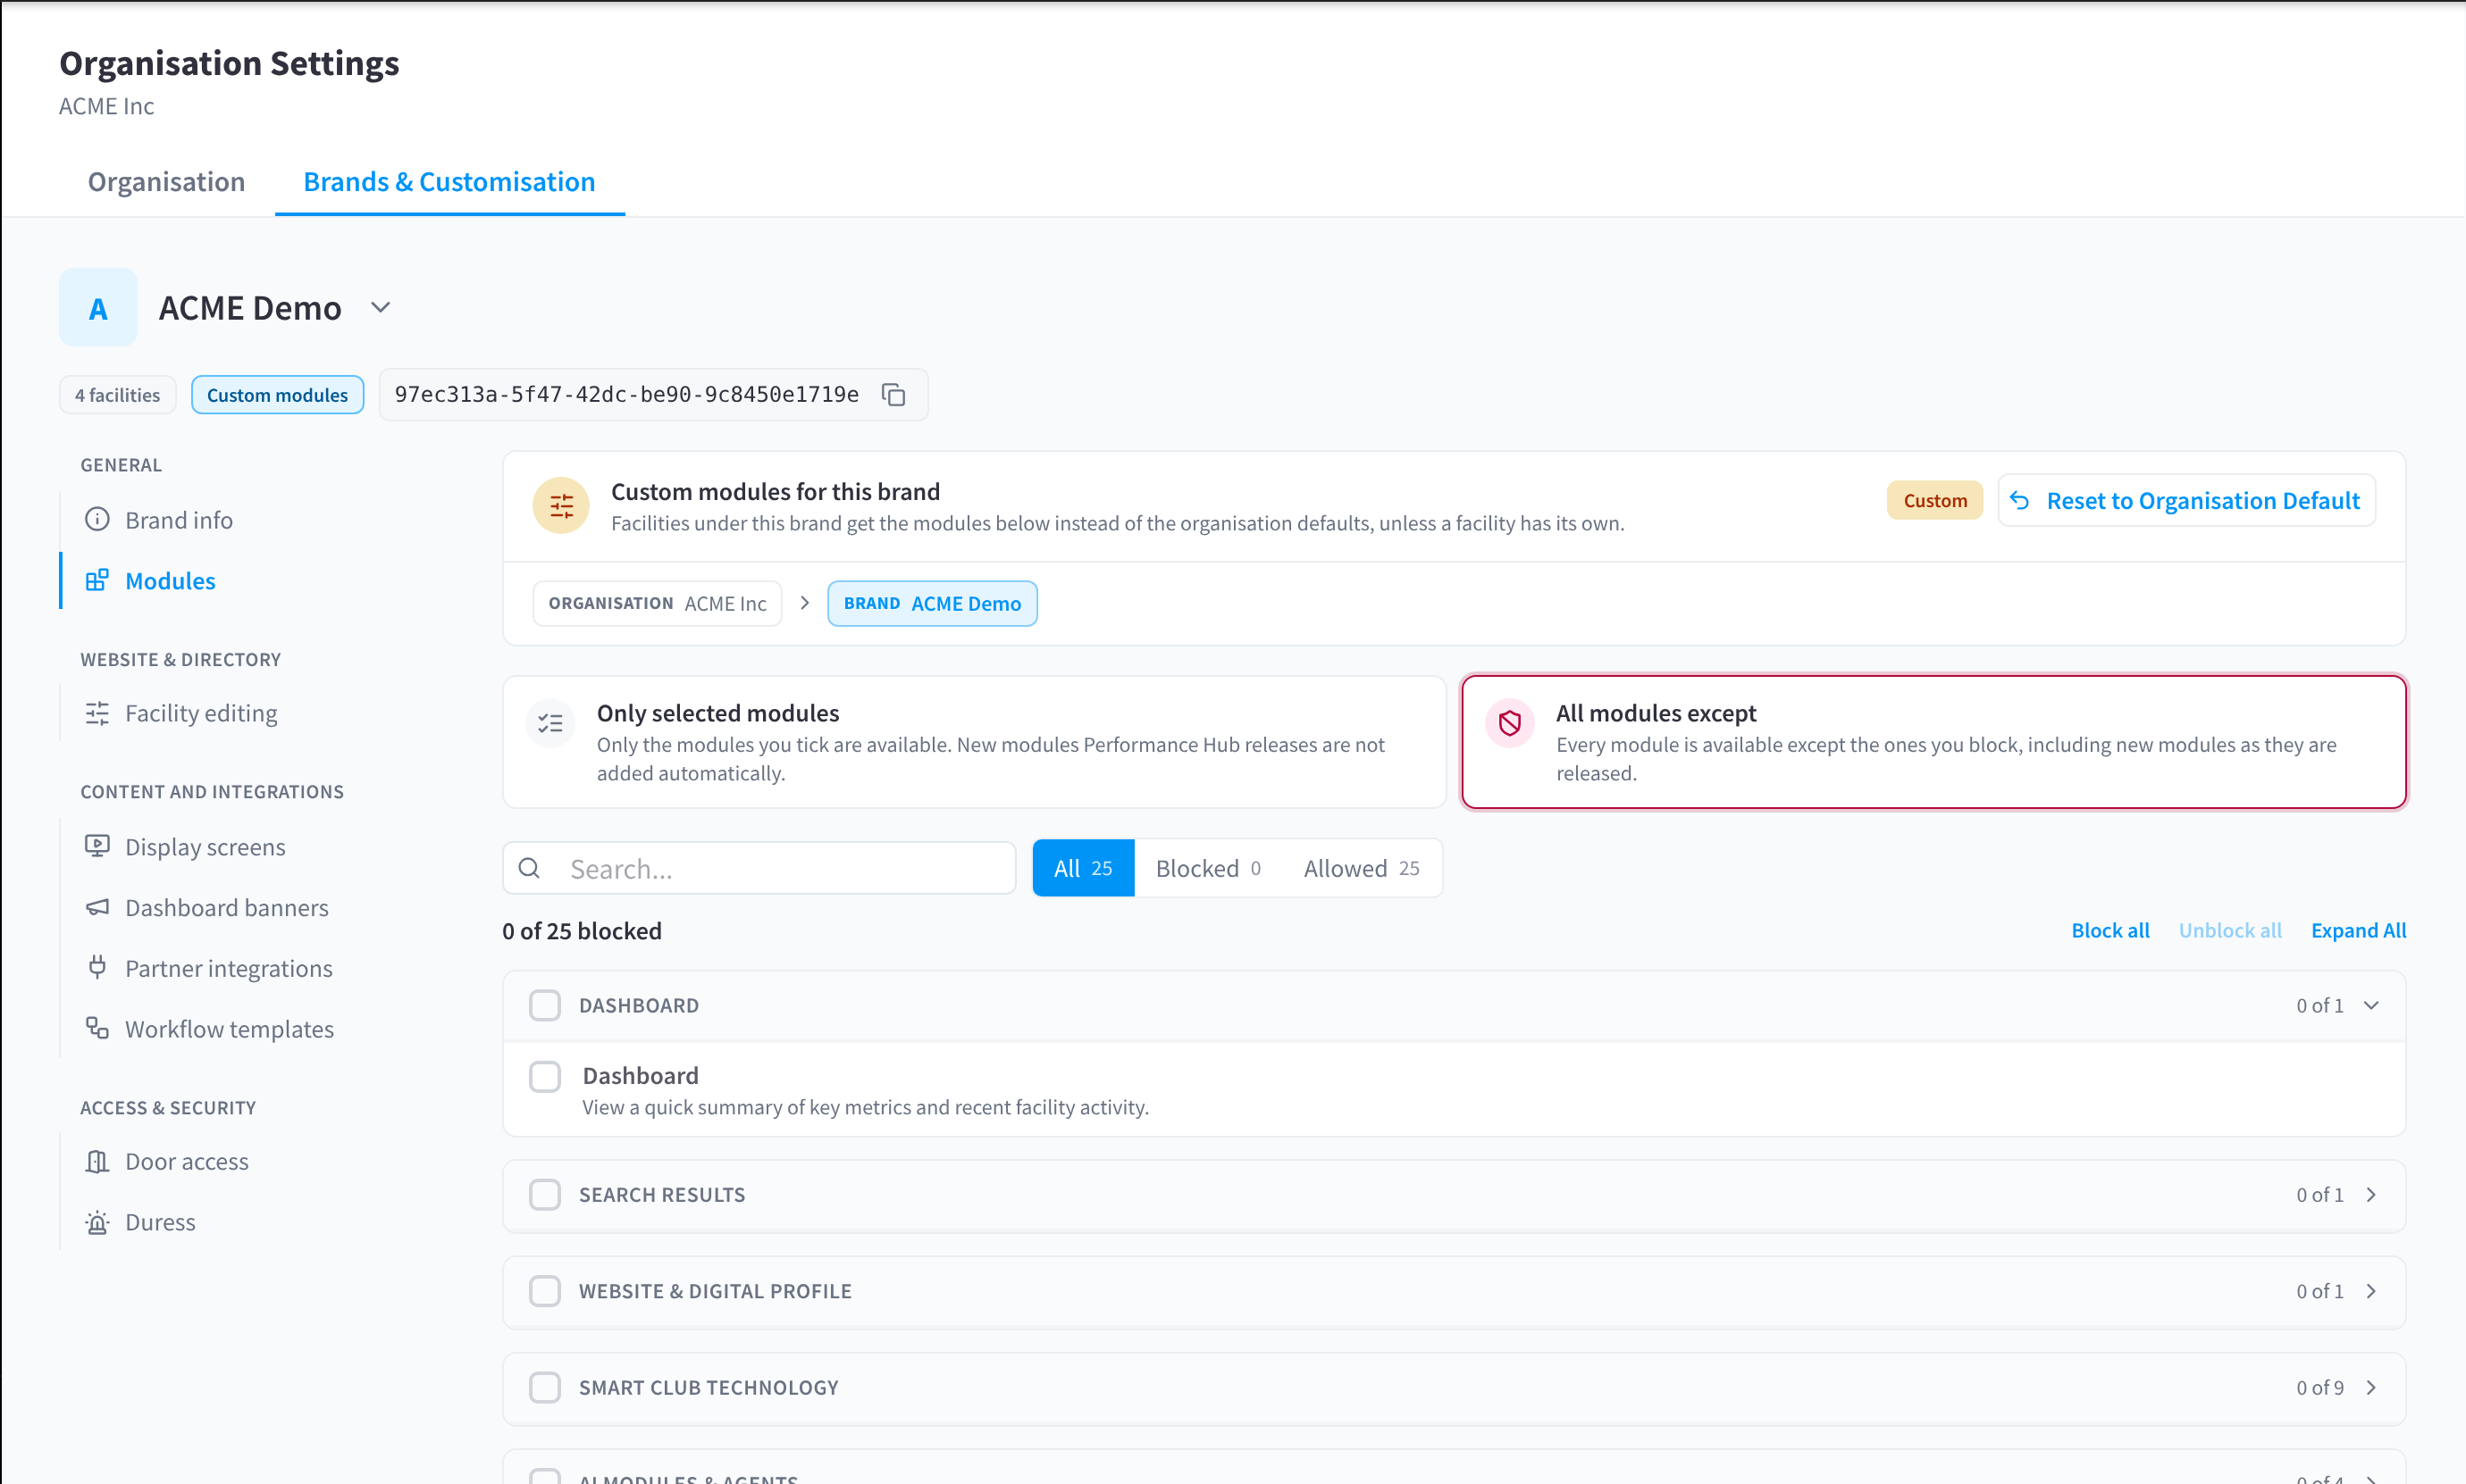Tick the Dashboard module checkbox
The width and height of the screenshot is (2466, 1484).
click(x=544, y=1077)
